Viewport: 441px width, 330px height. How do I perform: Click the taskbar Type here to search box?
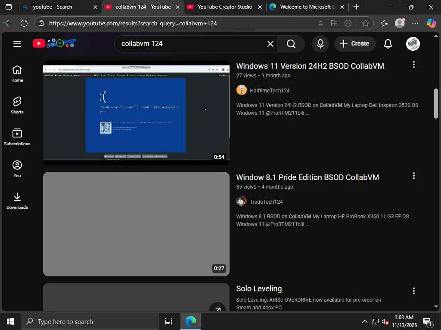[x=90, y=321]
